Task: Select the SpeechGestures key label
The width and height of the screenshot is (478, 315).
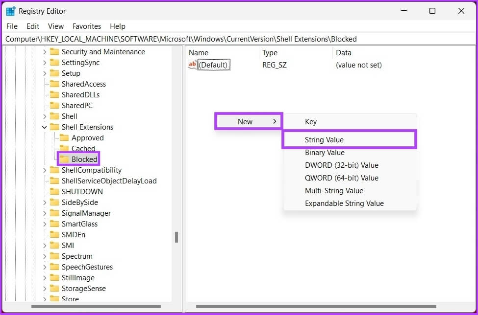Action: 87,267
